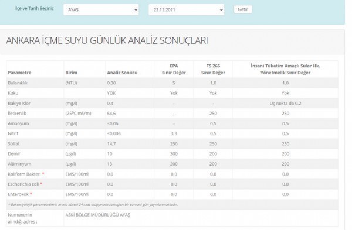The height and width of the screenshot is (230, 352).
Task: Click the Getir button
Action: point(243,9)
